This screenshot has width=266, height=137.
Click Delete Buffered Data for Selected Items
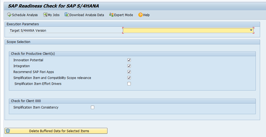tap(56, 131)
